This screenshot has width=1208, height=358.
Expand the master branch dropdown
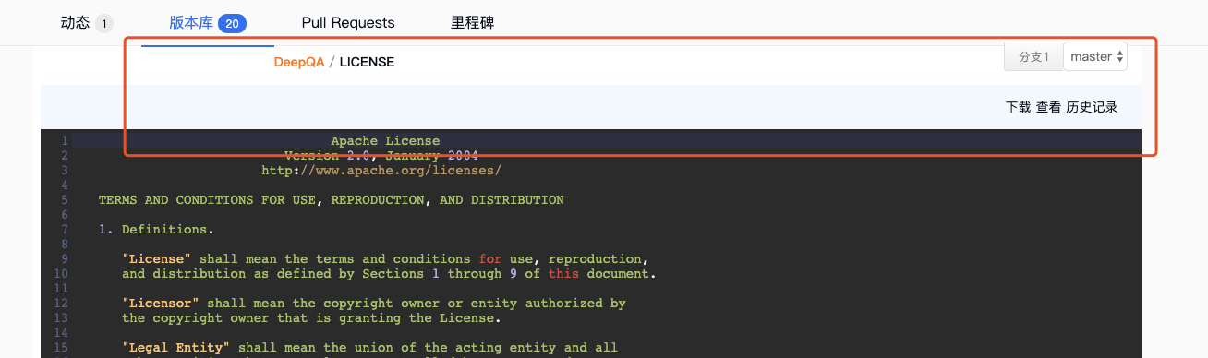(x=1095, y=56)
